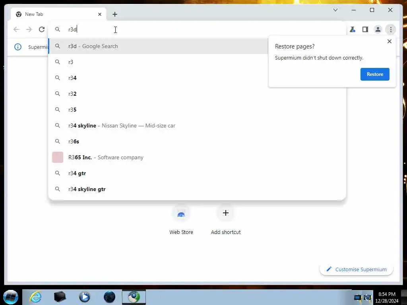Click the Restore button
This screenshot has width=407, height=305.
coord(375,74)
